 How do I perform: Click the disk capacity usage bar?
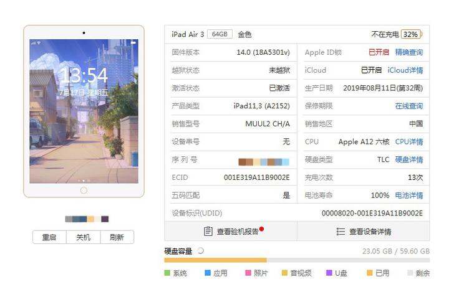point(297,260)
